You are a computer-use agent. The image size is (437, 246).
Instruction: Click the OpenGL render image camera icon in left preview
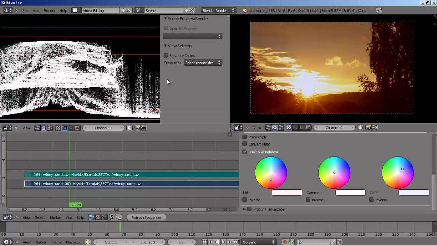pos(138,128)
